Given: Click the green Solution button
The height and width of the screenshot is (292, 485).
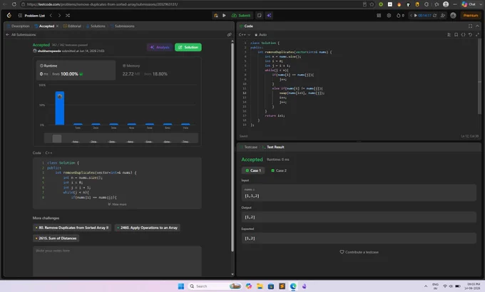Looking at the screenshot, I should [188, 47].
